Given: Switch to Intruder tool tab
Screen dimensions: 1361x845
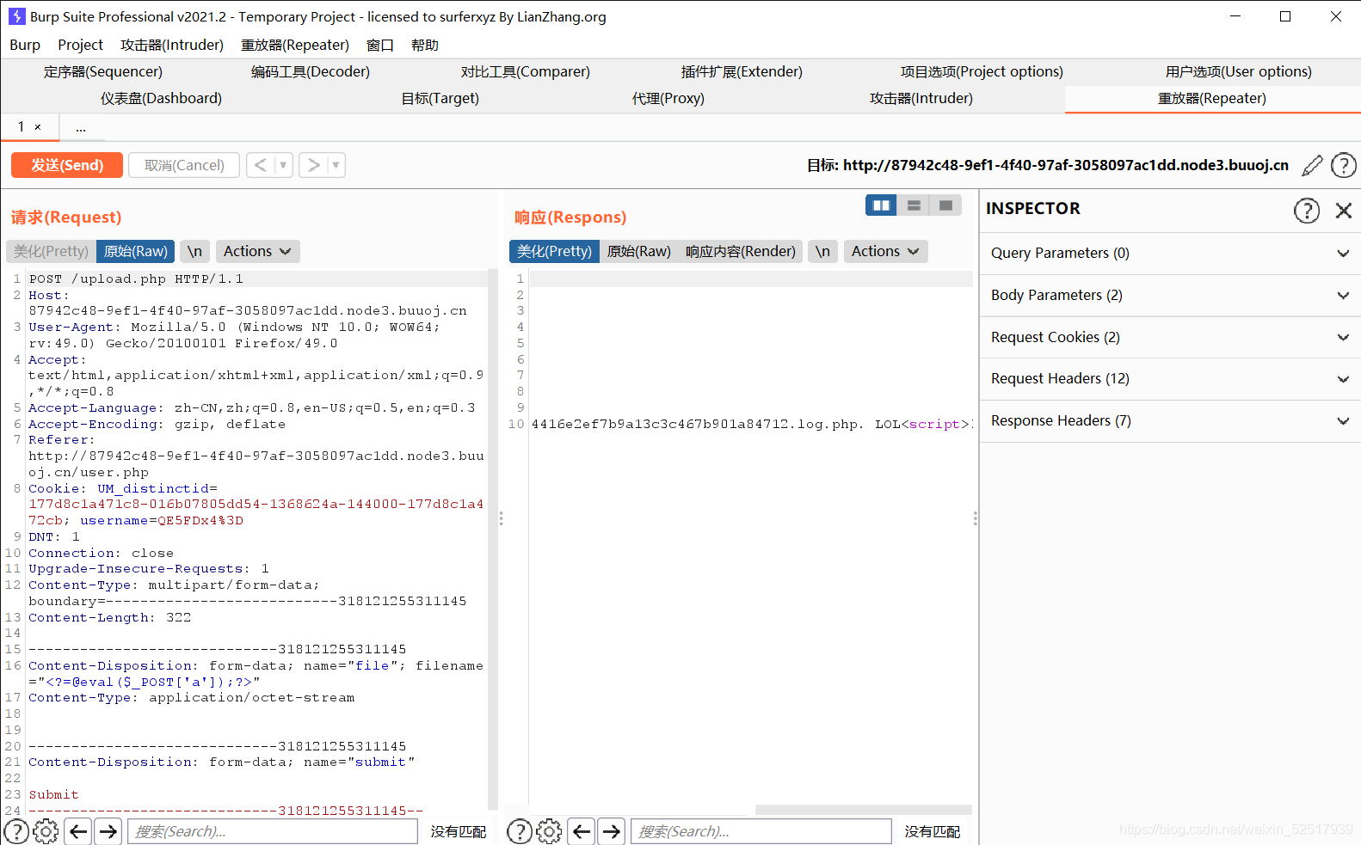Looking at the screenshot, I should [x=921, y=99].
